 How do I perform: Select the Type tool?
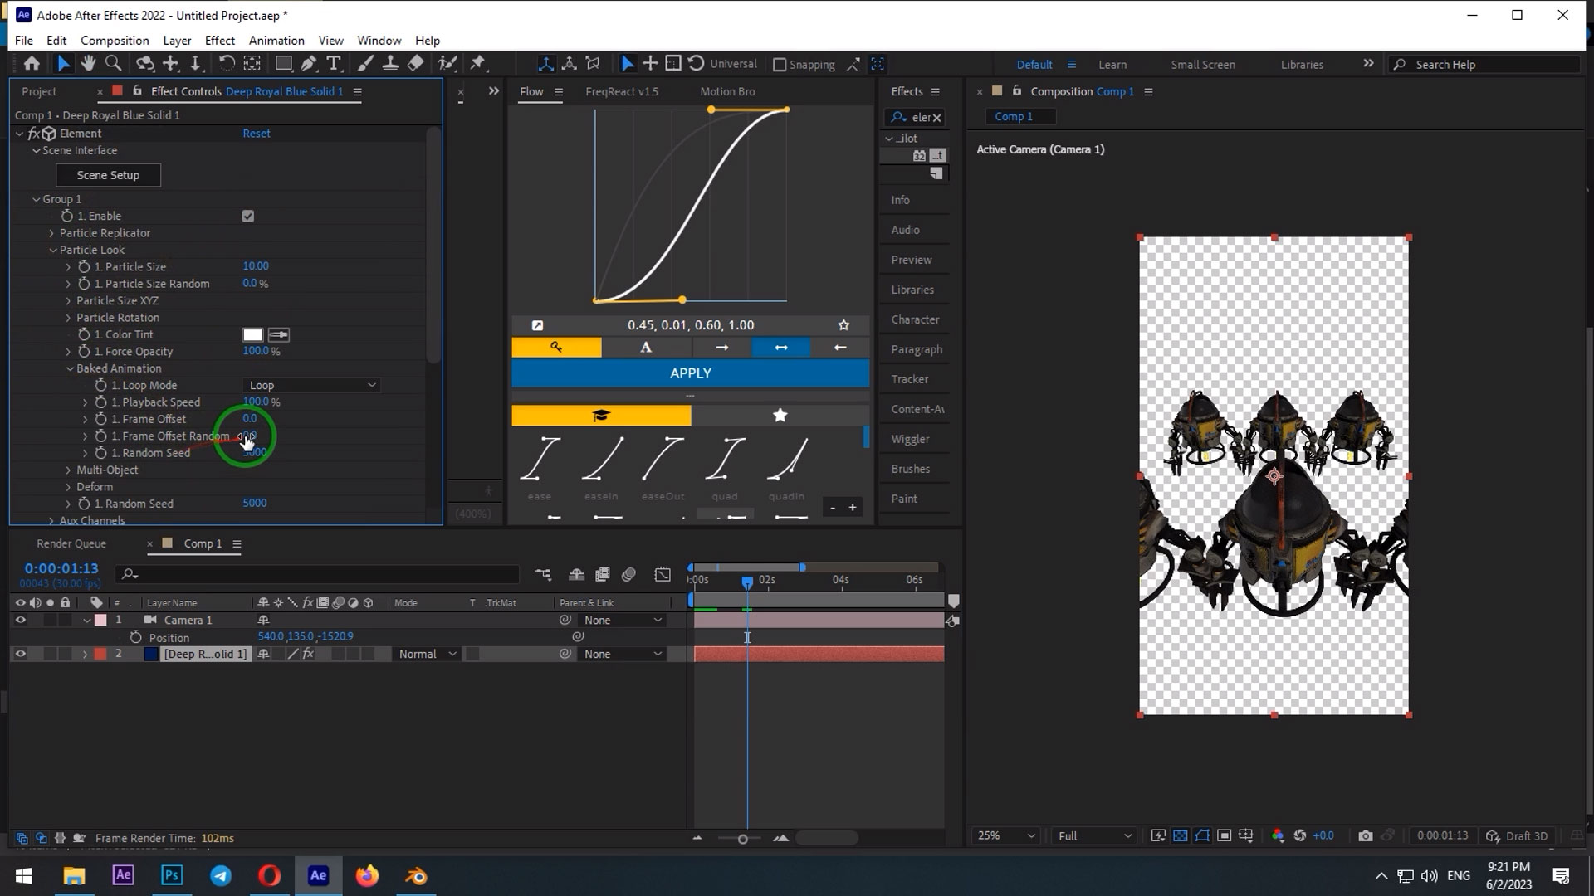point(334,64)
